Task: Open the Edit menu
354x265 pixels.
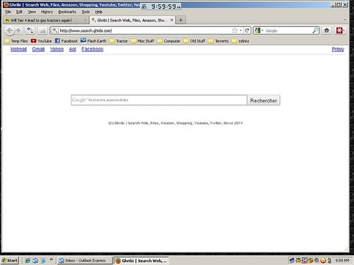Action: point(19,12)
